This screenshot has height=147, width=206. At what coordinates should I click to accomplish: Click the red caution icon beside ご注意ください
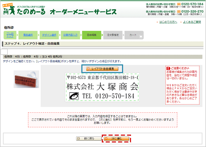click(168, 68)
